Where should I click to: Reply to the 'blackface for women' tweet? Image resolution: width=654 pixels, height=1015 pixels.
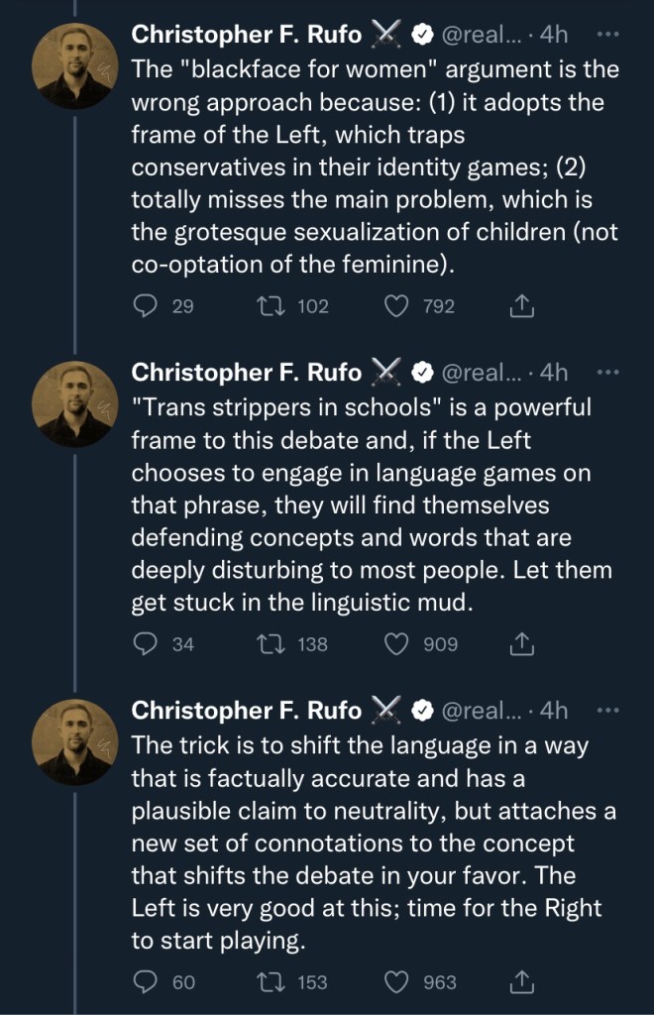pyautogui.click(x=146, y=306)
